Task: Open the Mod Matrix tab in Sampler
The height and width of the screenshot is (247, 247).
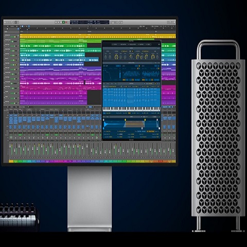Action: click(x=123, y=44)
